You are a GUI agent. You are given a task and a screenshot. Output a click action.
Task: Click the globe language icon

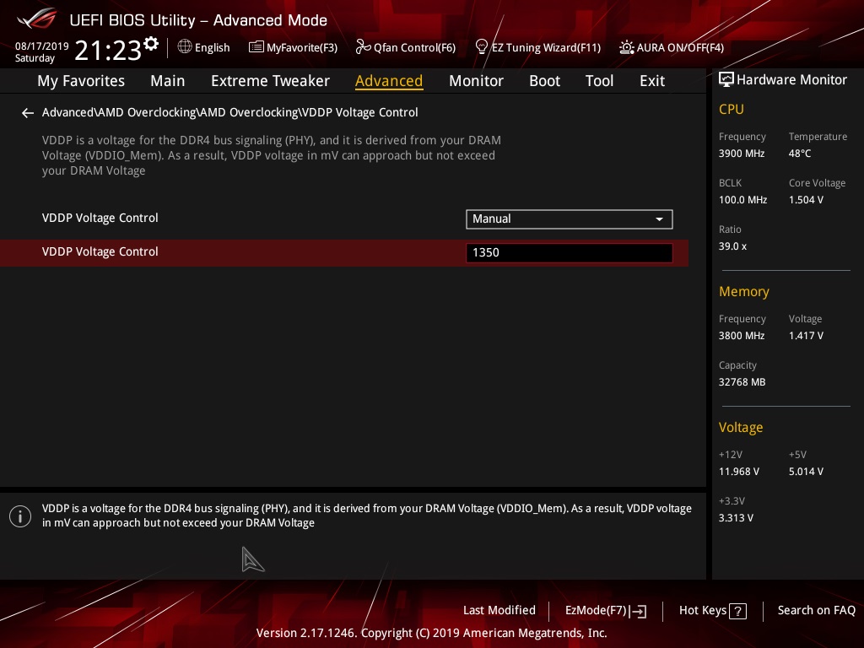coord(185,47)
